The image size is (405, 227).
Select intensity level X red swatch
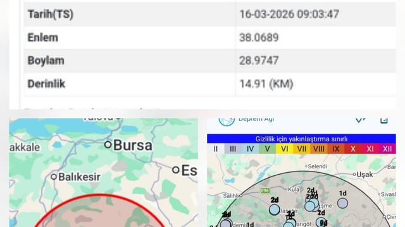coord(353,149)
